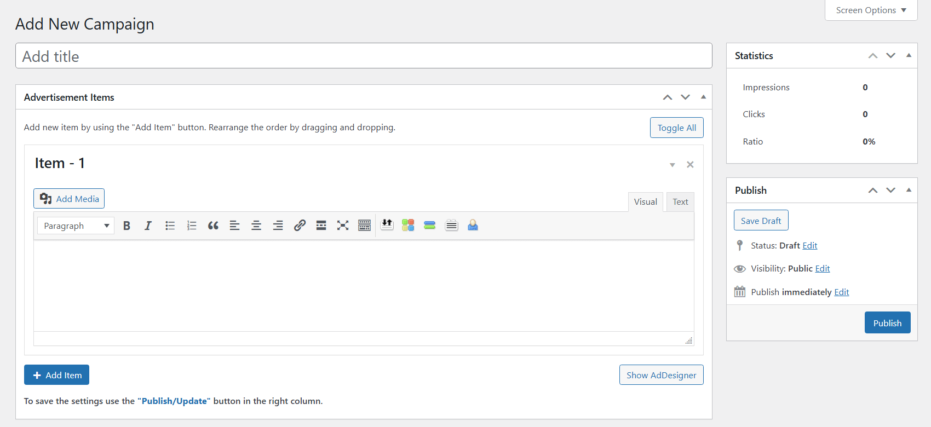Switch to the Visual editor tab
The image size is (931, 427).
(x=645, y=202)
